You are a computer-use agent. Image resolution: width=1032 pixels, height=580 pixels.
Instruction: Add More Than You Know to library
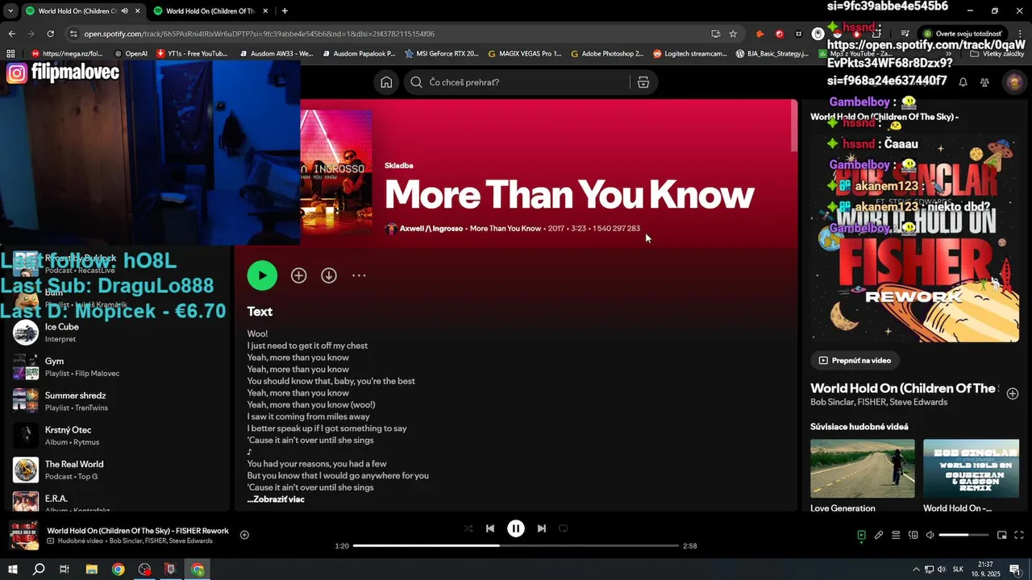tap(299, 275)
